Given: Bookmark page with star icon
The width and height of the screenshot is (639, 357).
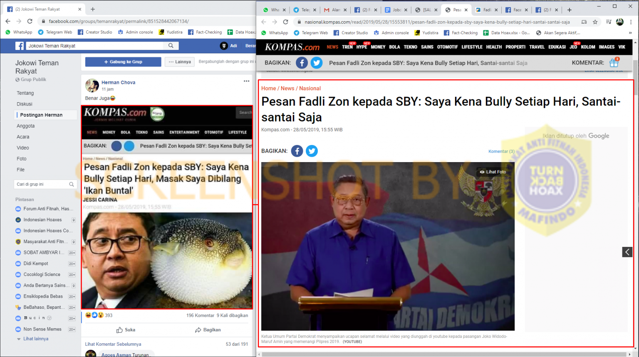Looking at the screenshot, I should 595,22.
